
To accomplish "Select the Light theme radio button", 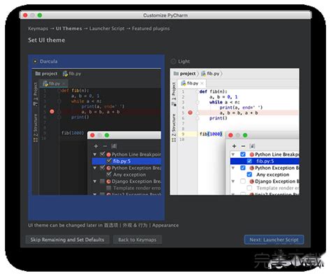I will pos(173,61).
